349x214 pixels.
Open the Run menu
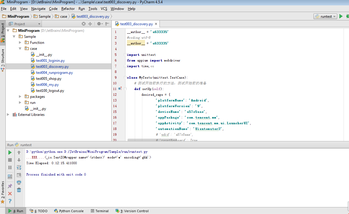82,9
